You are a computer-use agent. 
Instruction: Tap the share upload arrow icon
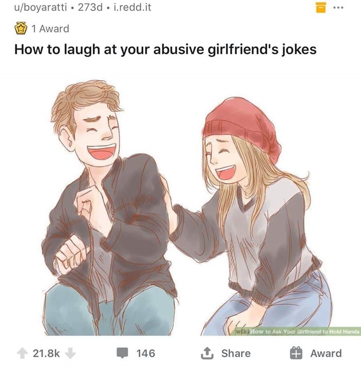pyautogui.click(x=207, y=353)
